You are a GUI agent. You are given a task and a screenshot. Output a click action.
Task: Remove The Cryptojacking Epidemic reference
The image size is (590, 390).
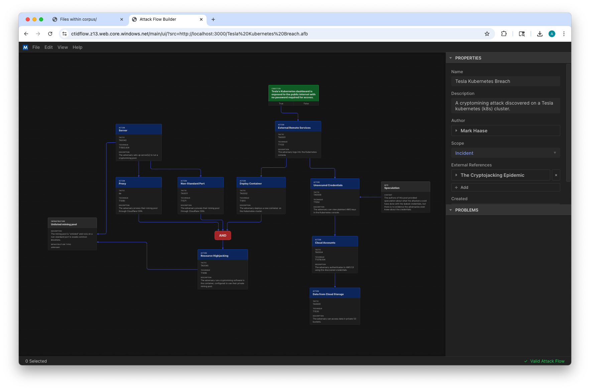click(x=556, y=175)
